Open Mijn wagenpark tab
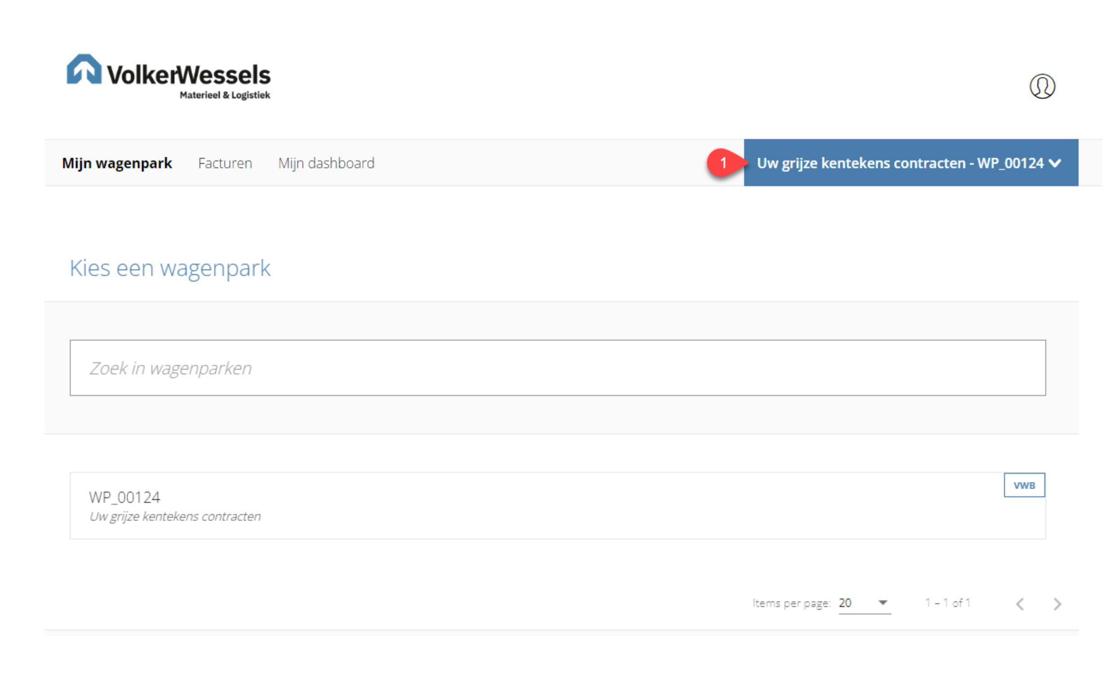The width and height of the screenshot is (1115, 690). pos(117,163)
